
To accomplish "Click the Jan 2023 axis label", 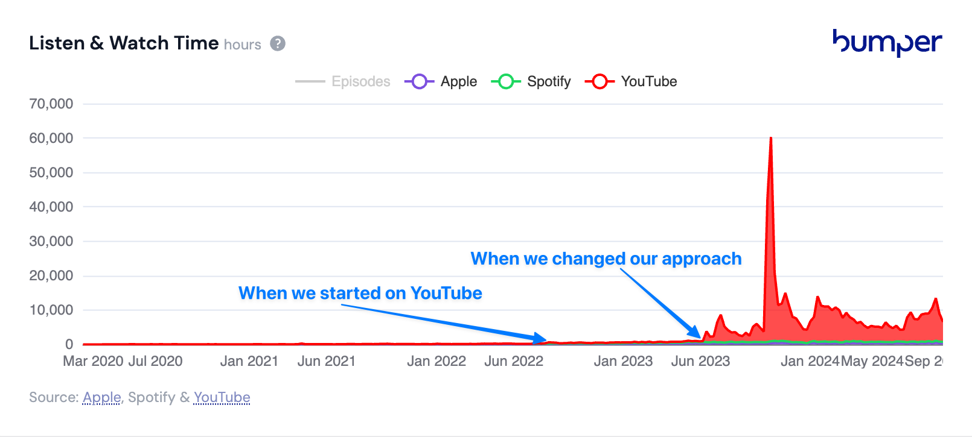I will click(x=623, y=361).
